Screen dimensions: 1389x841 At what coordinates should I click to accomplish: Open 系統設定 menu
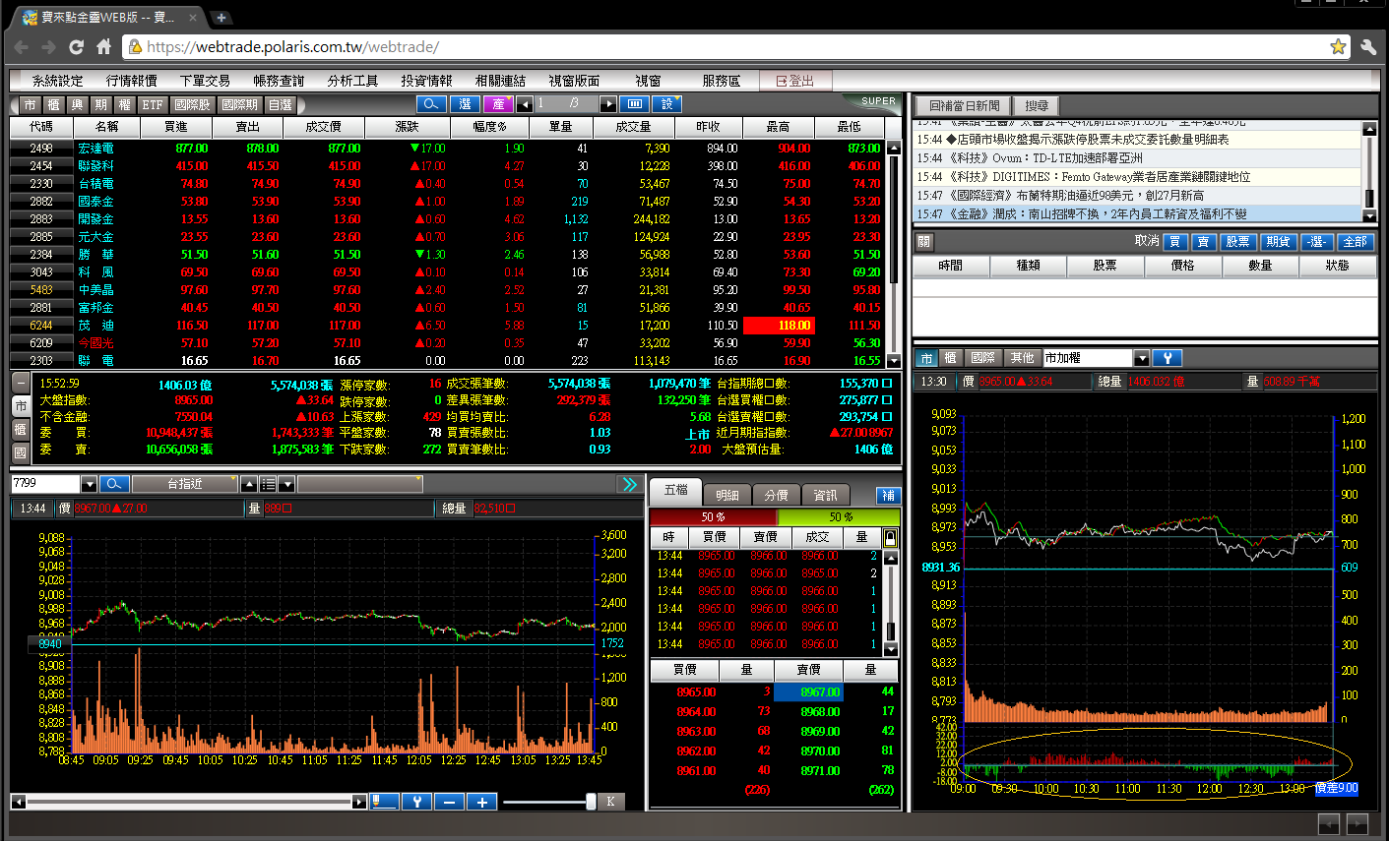pos(57,81)
